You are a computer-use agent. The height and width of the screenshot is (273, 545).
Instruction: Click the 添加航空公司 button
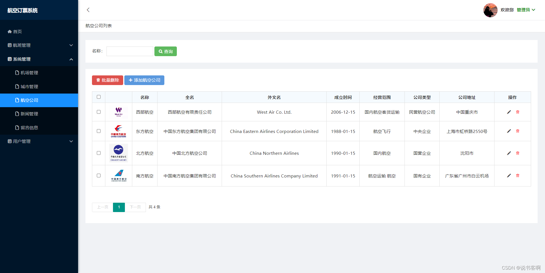[144, 80]
